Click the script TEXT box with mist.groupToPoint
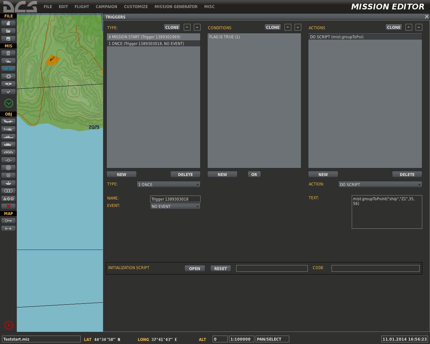Viewport: 430px width, 344px height. point(387,212)
